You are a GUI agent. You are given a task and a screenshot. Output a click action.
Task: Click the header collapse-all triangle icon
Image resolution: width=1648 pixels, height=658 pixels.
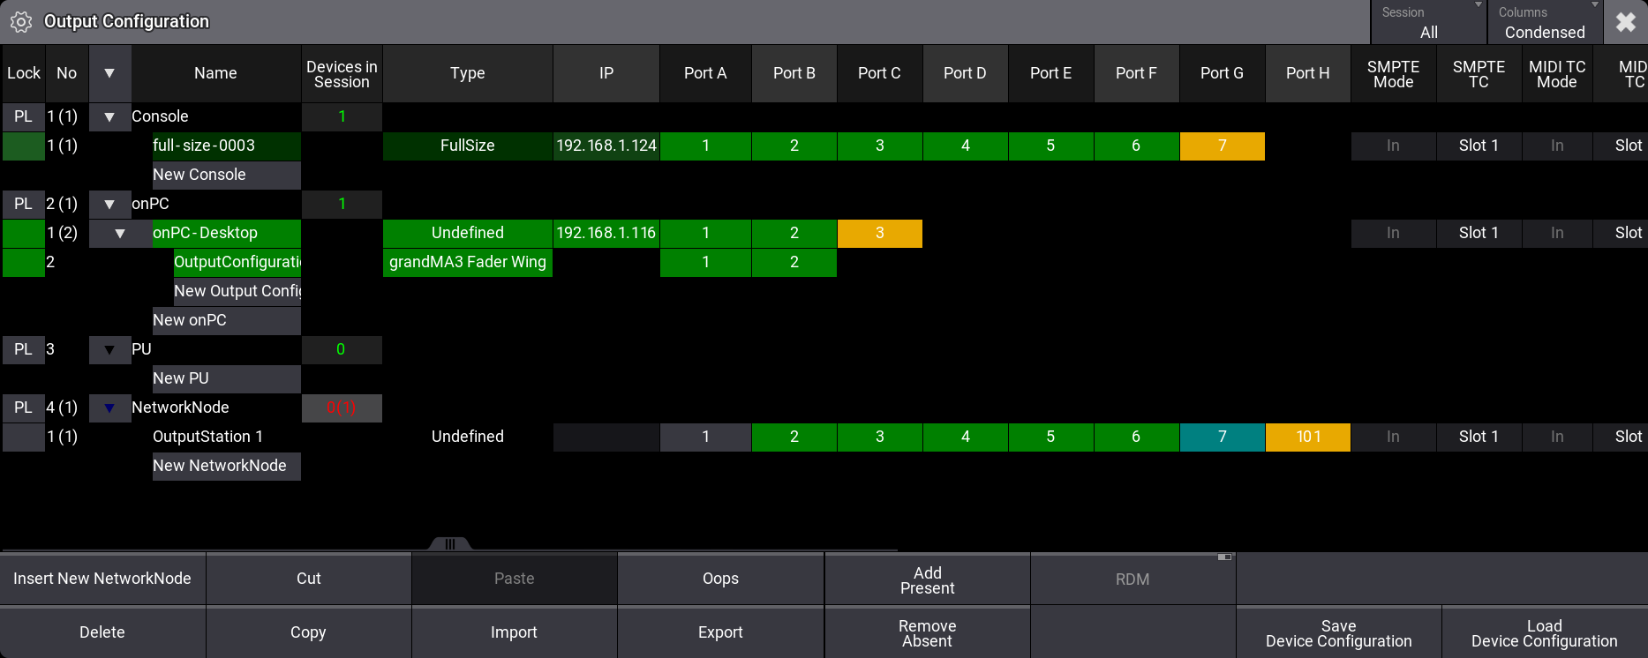(x=109, y=73)
